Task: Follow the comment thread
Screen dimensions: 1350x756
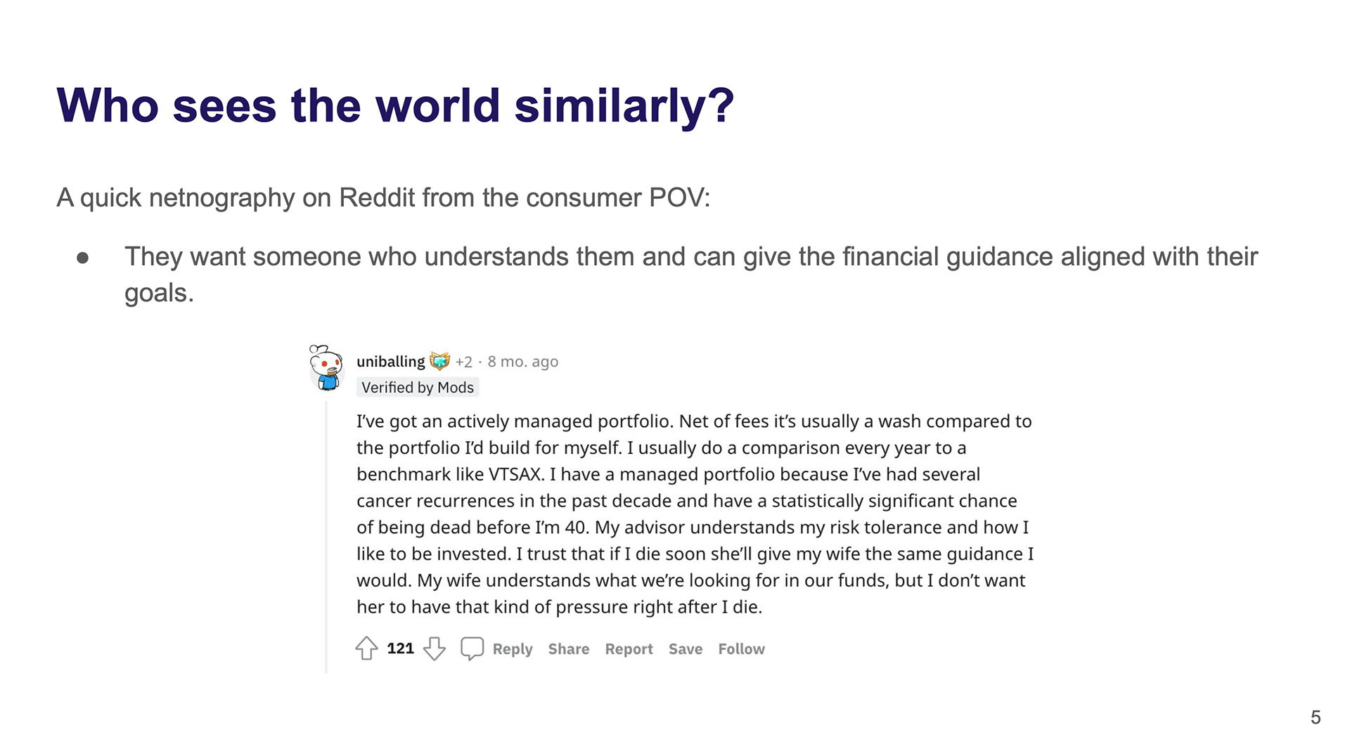Action: pos(741,649)
